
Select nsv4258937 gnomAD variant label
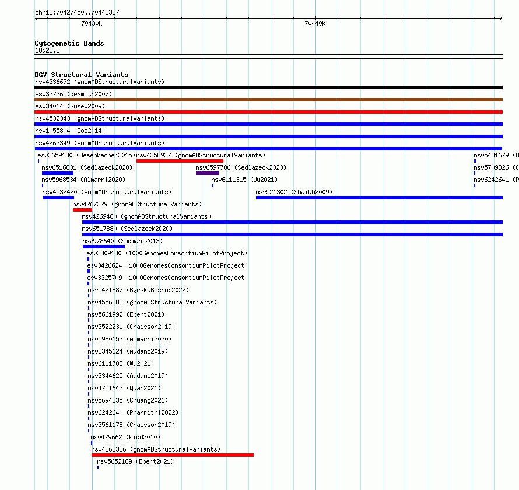[x=201, y=155]
